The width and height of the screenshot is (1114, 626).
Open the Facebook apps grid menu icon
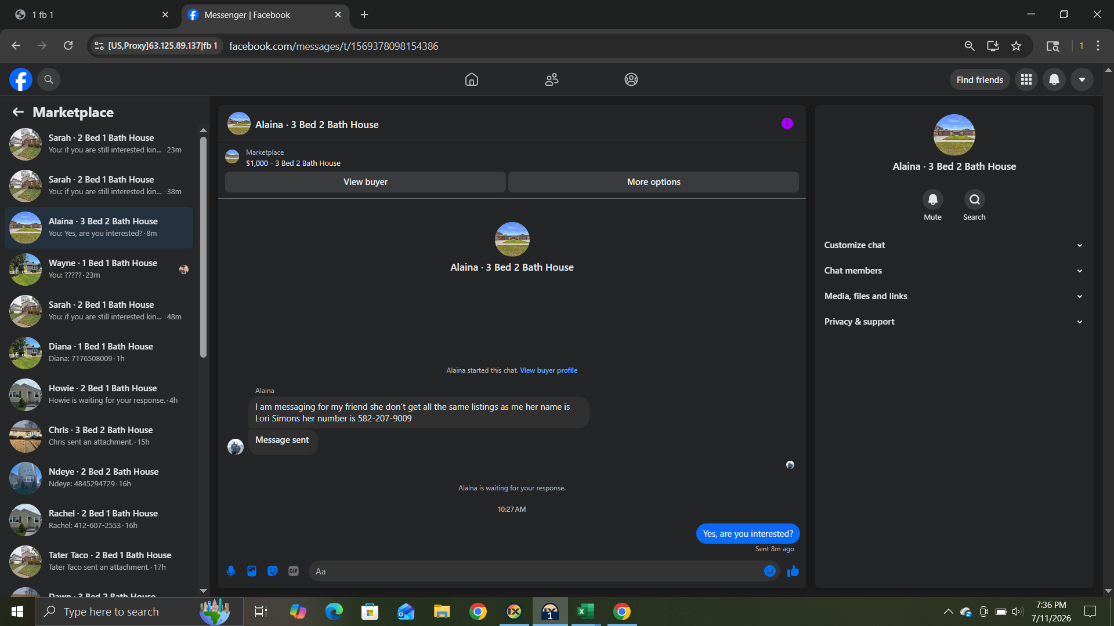1026,79
